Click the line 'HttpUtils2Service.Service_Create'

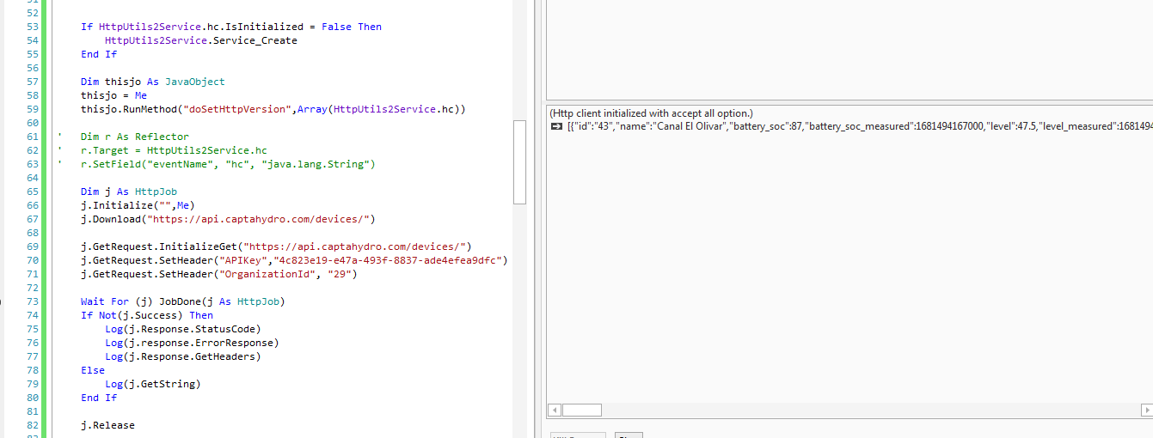click(x=201, y=40)
